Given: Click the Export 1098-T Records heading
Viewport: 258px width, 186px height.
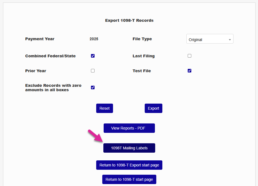Looking at the screenshot, I should 129,20.
